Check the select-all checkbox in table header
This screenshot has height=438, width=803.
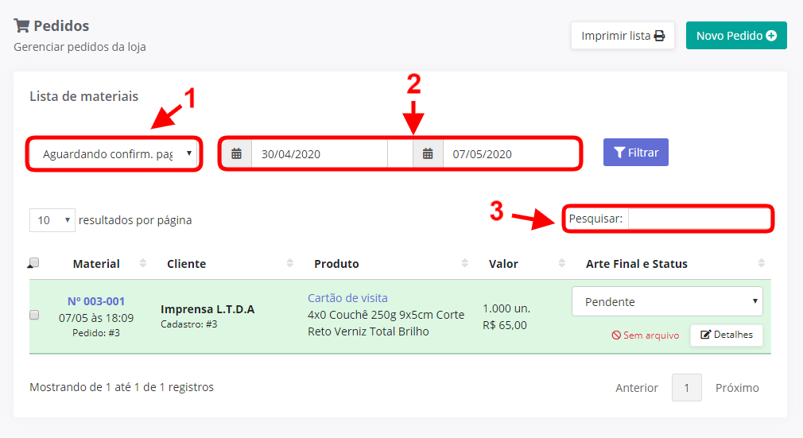pyautogui.click(x=34, y=263)
